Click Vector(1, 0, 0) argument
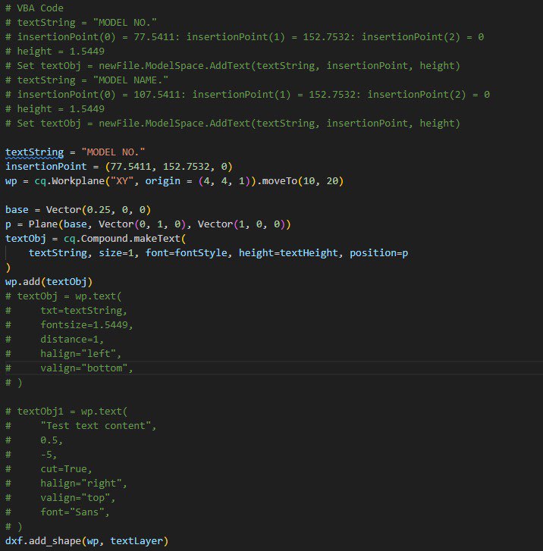The width and height of the screenshot is (543, 551). [241, 224]
